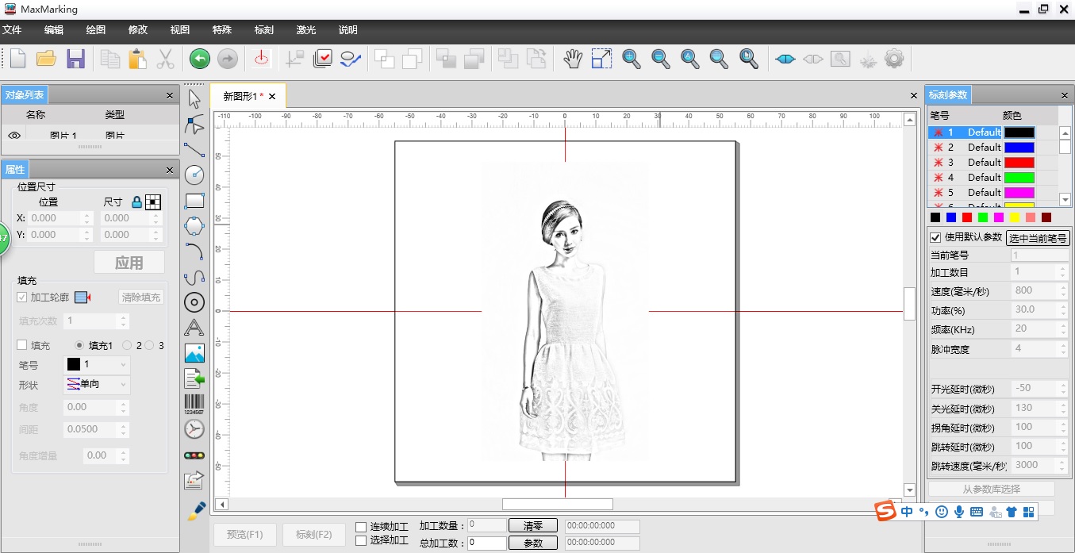
Task: Click the green Undo arrow
Action: click(200, 59)
